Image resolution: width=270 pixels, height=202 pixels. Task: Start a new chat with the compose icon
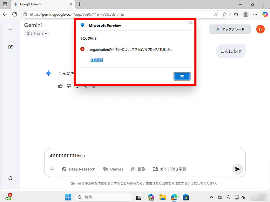[x=10, y=47]
